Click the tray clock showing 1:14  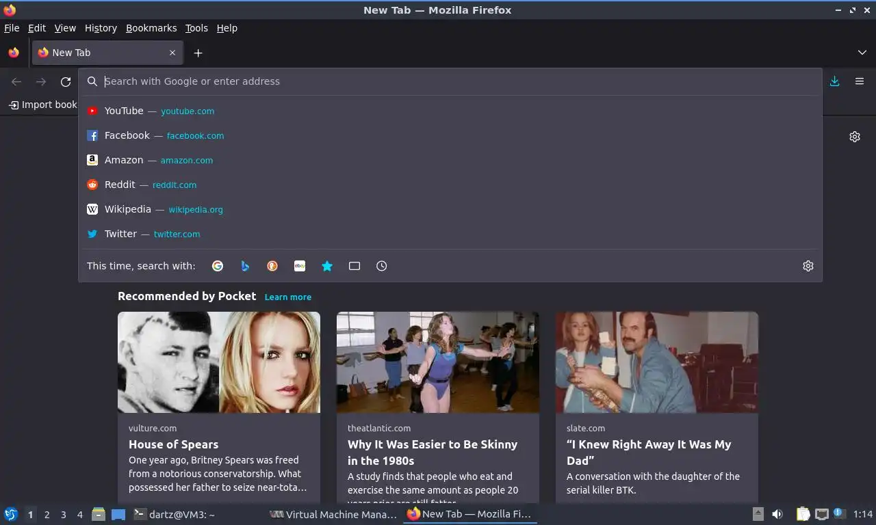[863, 514]
